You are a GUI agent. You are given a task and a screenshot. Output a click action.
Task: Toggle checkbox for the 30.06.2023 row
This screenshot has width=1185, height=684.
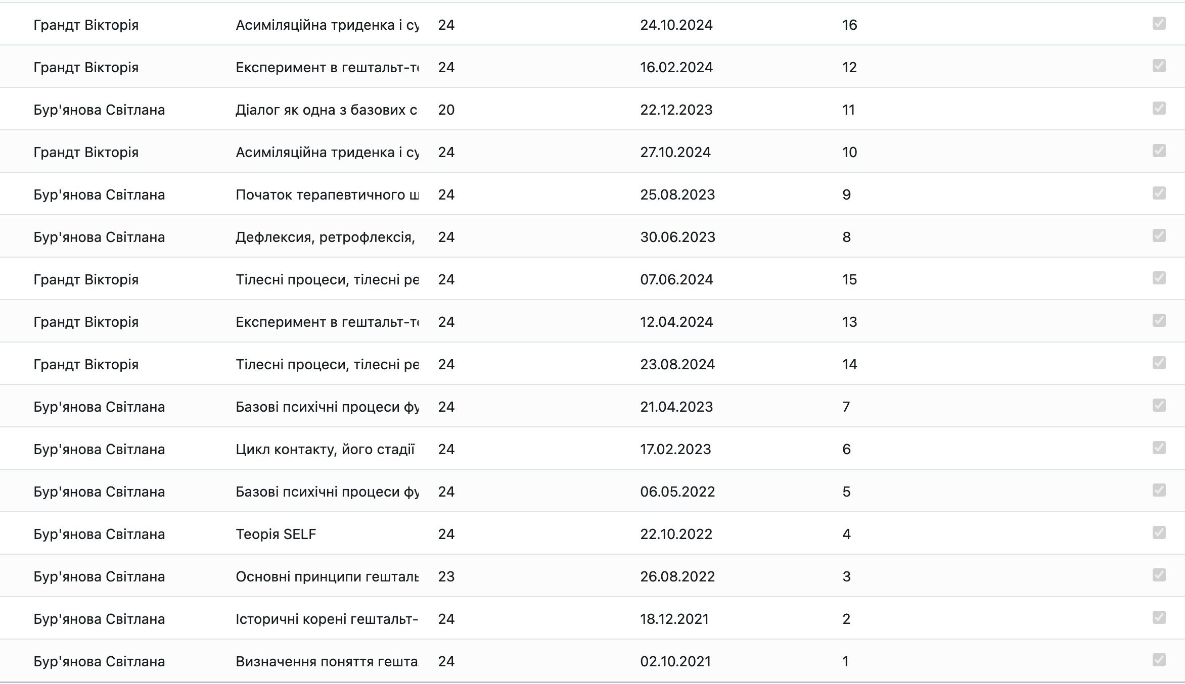(x=1159, y=236)
